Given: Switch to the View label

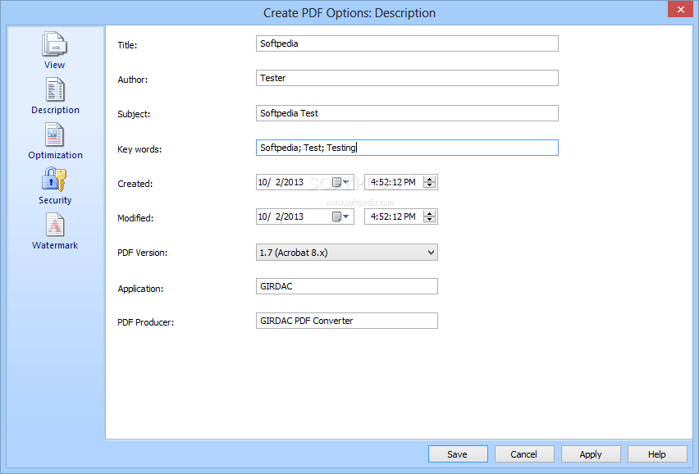Looking at the screenshot, I should tap(54, 65).
